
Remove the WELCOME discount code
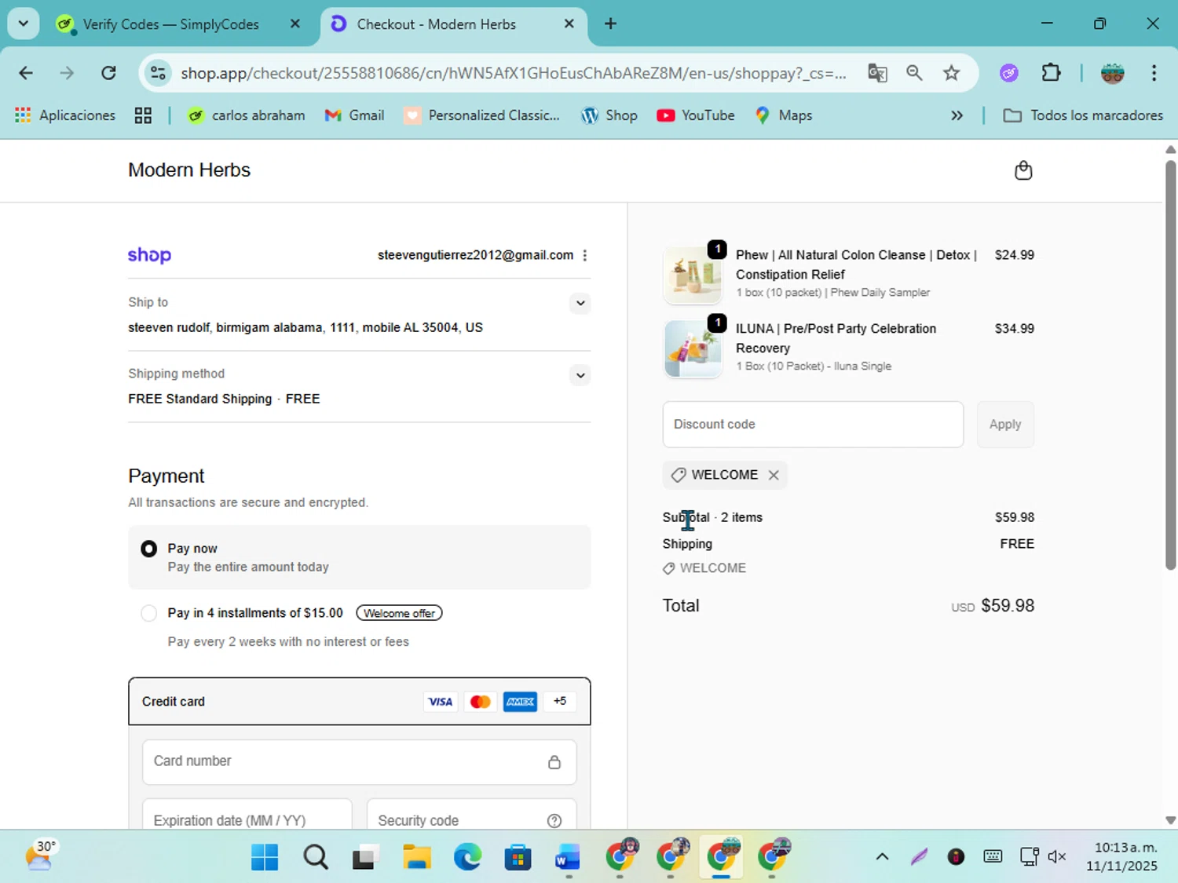click(774, 475)
